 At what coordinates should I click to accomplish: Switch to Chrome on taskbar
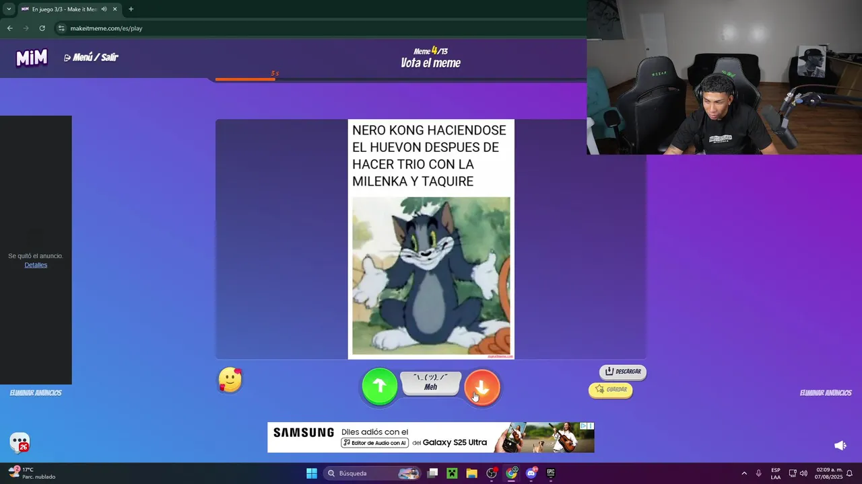click(512, 473)
